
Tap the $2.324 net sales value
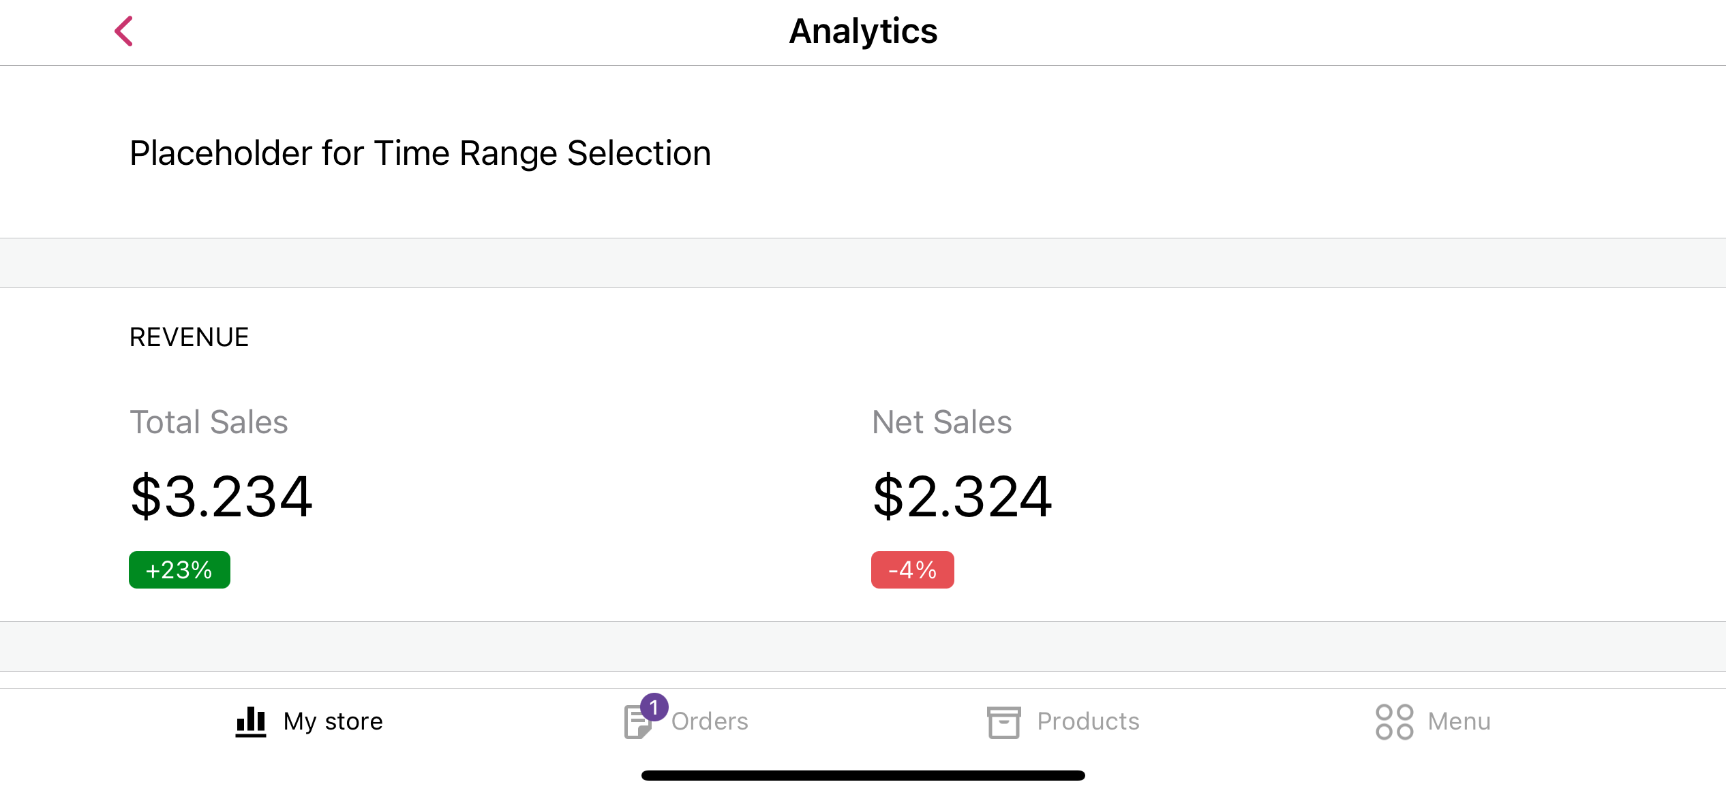coord(962,497)
